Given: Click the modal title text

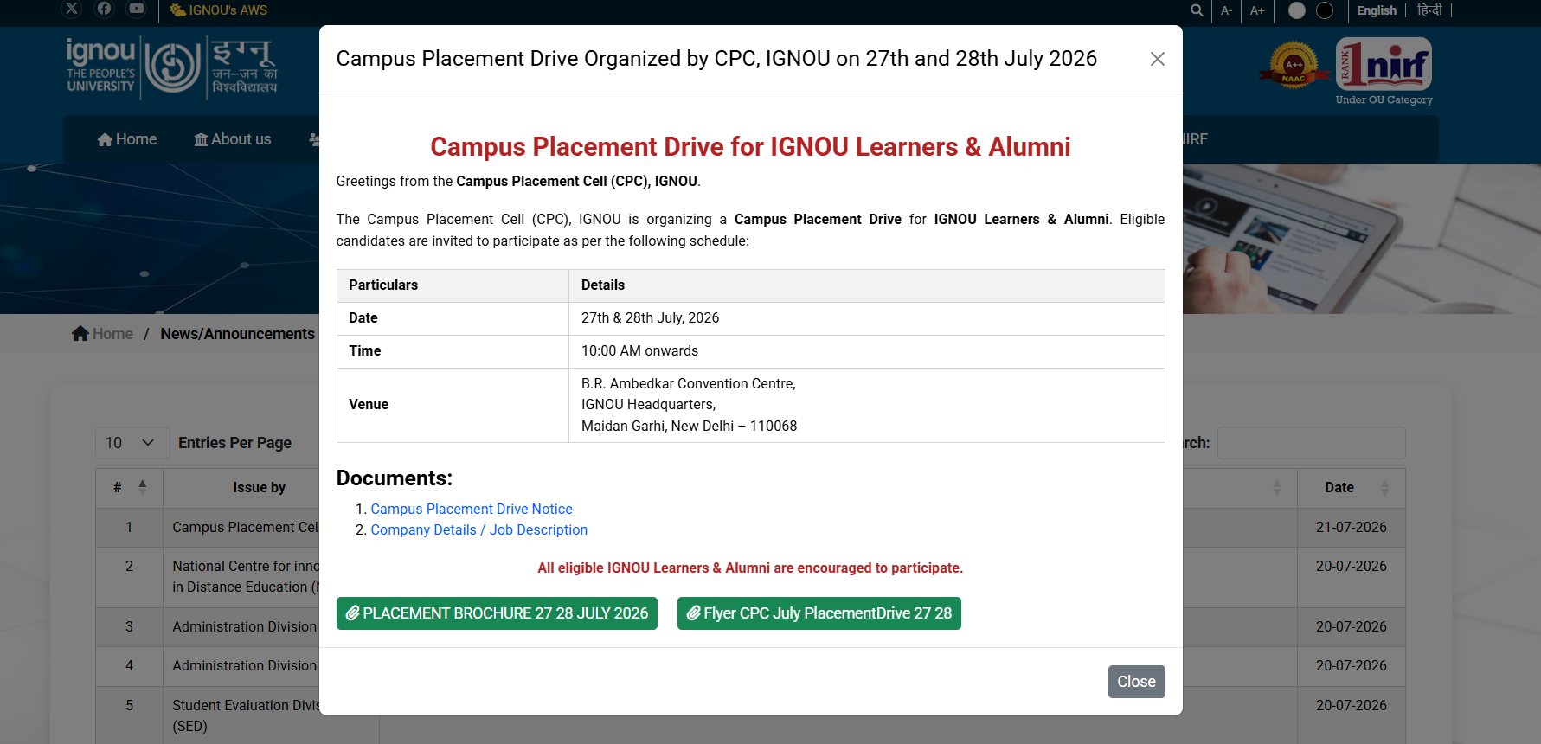Looking at the screenshot, I should pos(716,59).
